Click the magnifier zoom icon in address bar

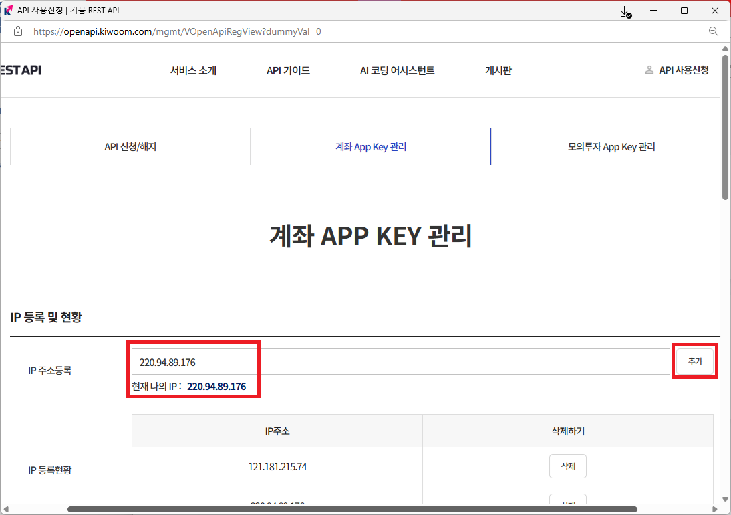713,31
